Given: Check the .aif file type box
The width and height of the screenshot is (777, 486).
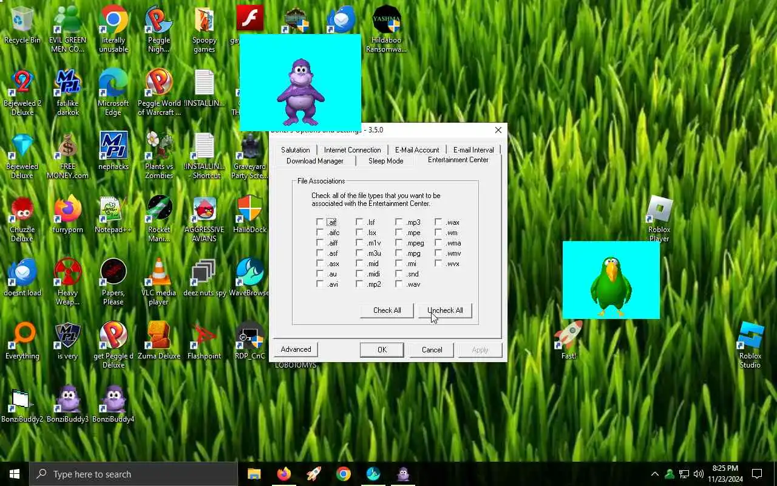Looking at the screenshot, I should 320,222.
